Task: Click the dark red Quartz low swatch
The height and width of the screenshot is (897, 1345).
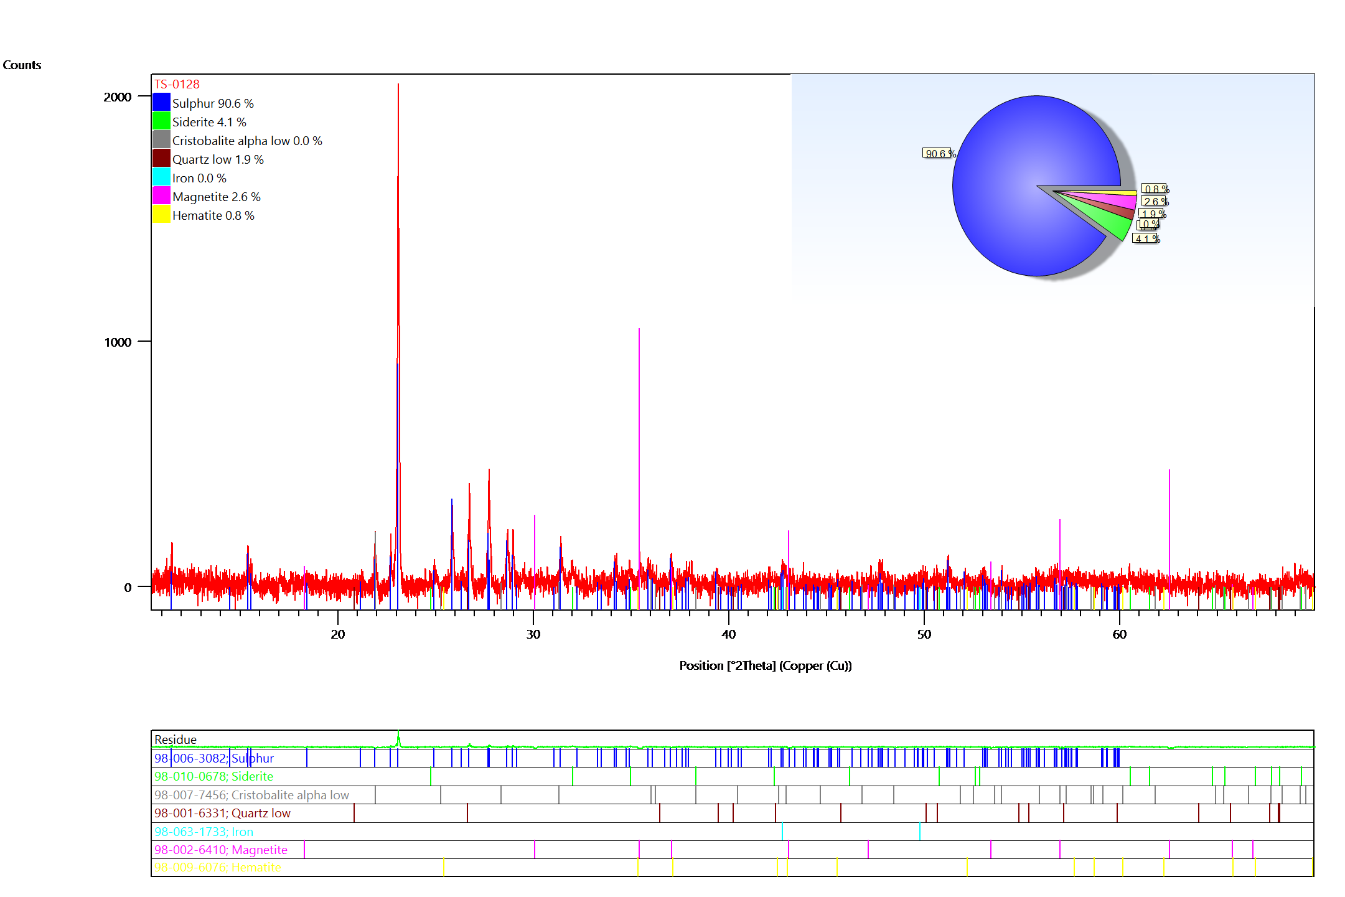Action: tap(161, 158)
